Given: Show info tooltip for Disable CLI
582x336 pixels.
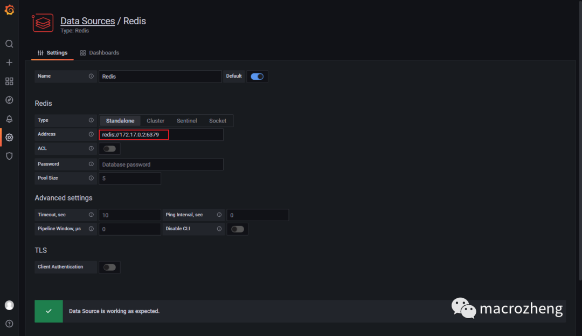Looking at the screenshot, I should pos(219,229).
